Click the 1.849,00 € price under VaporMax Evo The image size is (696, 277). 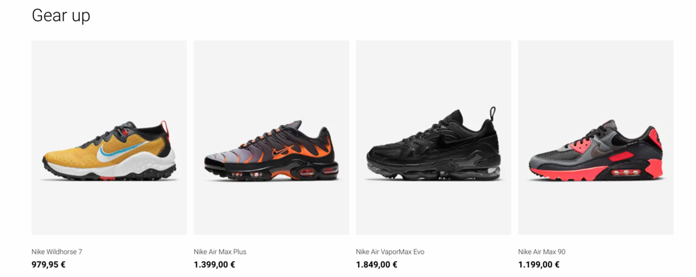coord(377,265)
